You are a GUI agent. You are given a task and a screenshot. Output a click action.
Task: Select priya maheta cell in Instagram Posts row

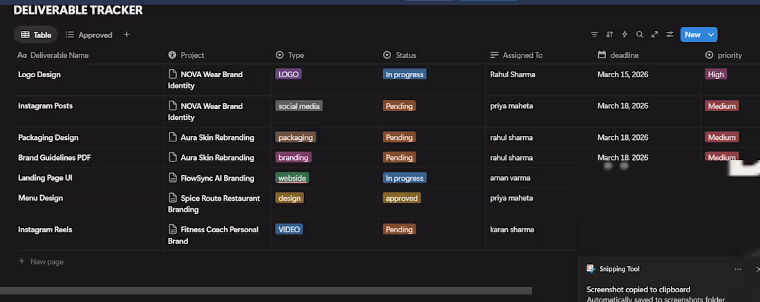(x=511, y=106)
